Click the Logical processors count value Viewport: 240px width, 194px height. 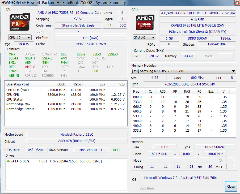coord(122,19)
